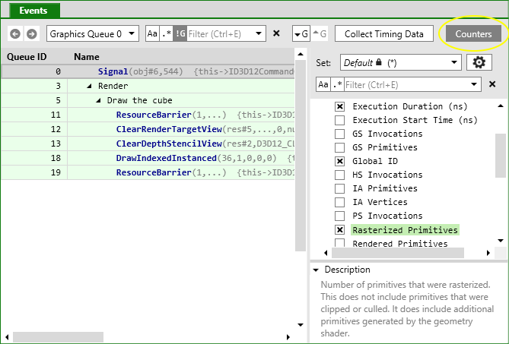Click Collect Timing Data button
Image resolution: width=509 pixels, height=344 pixels.
[384, 34]
